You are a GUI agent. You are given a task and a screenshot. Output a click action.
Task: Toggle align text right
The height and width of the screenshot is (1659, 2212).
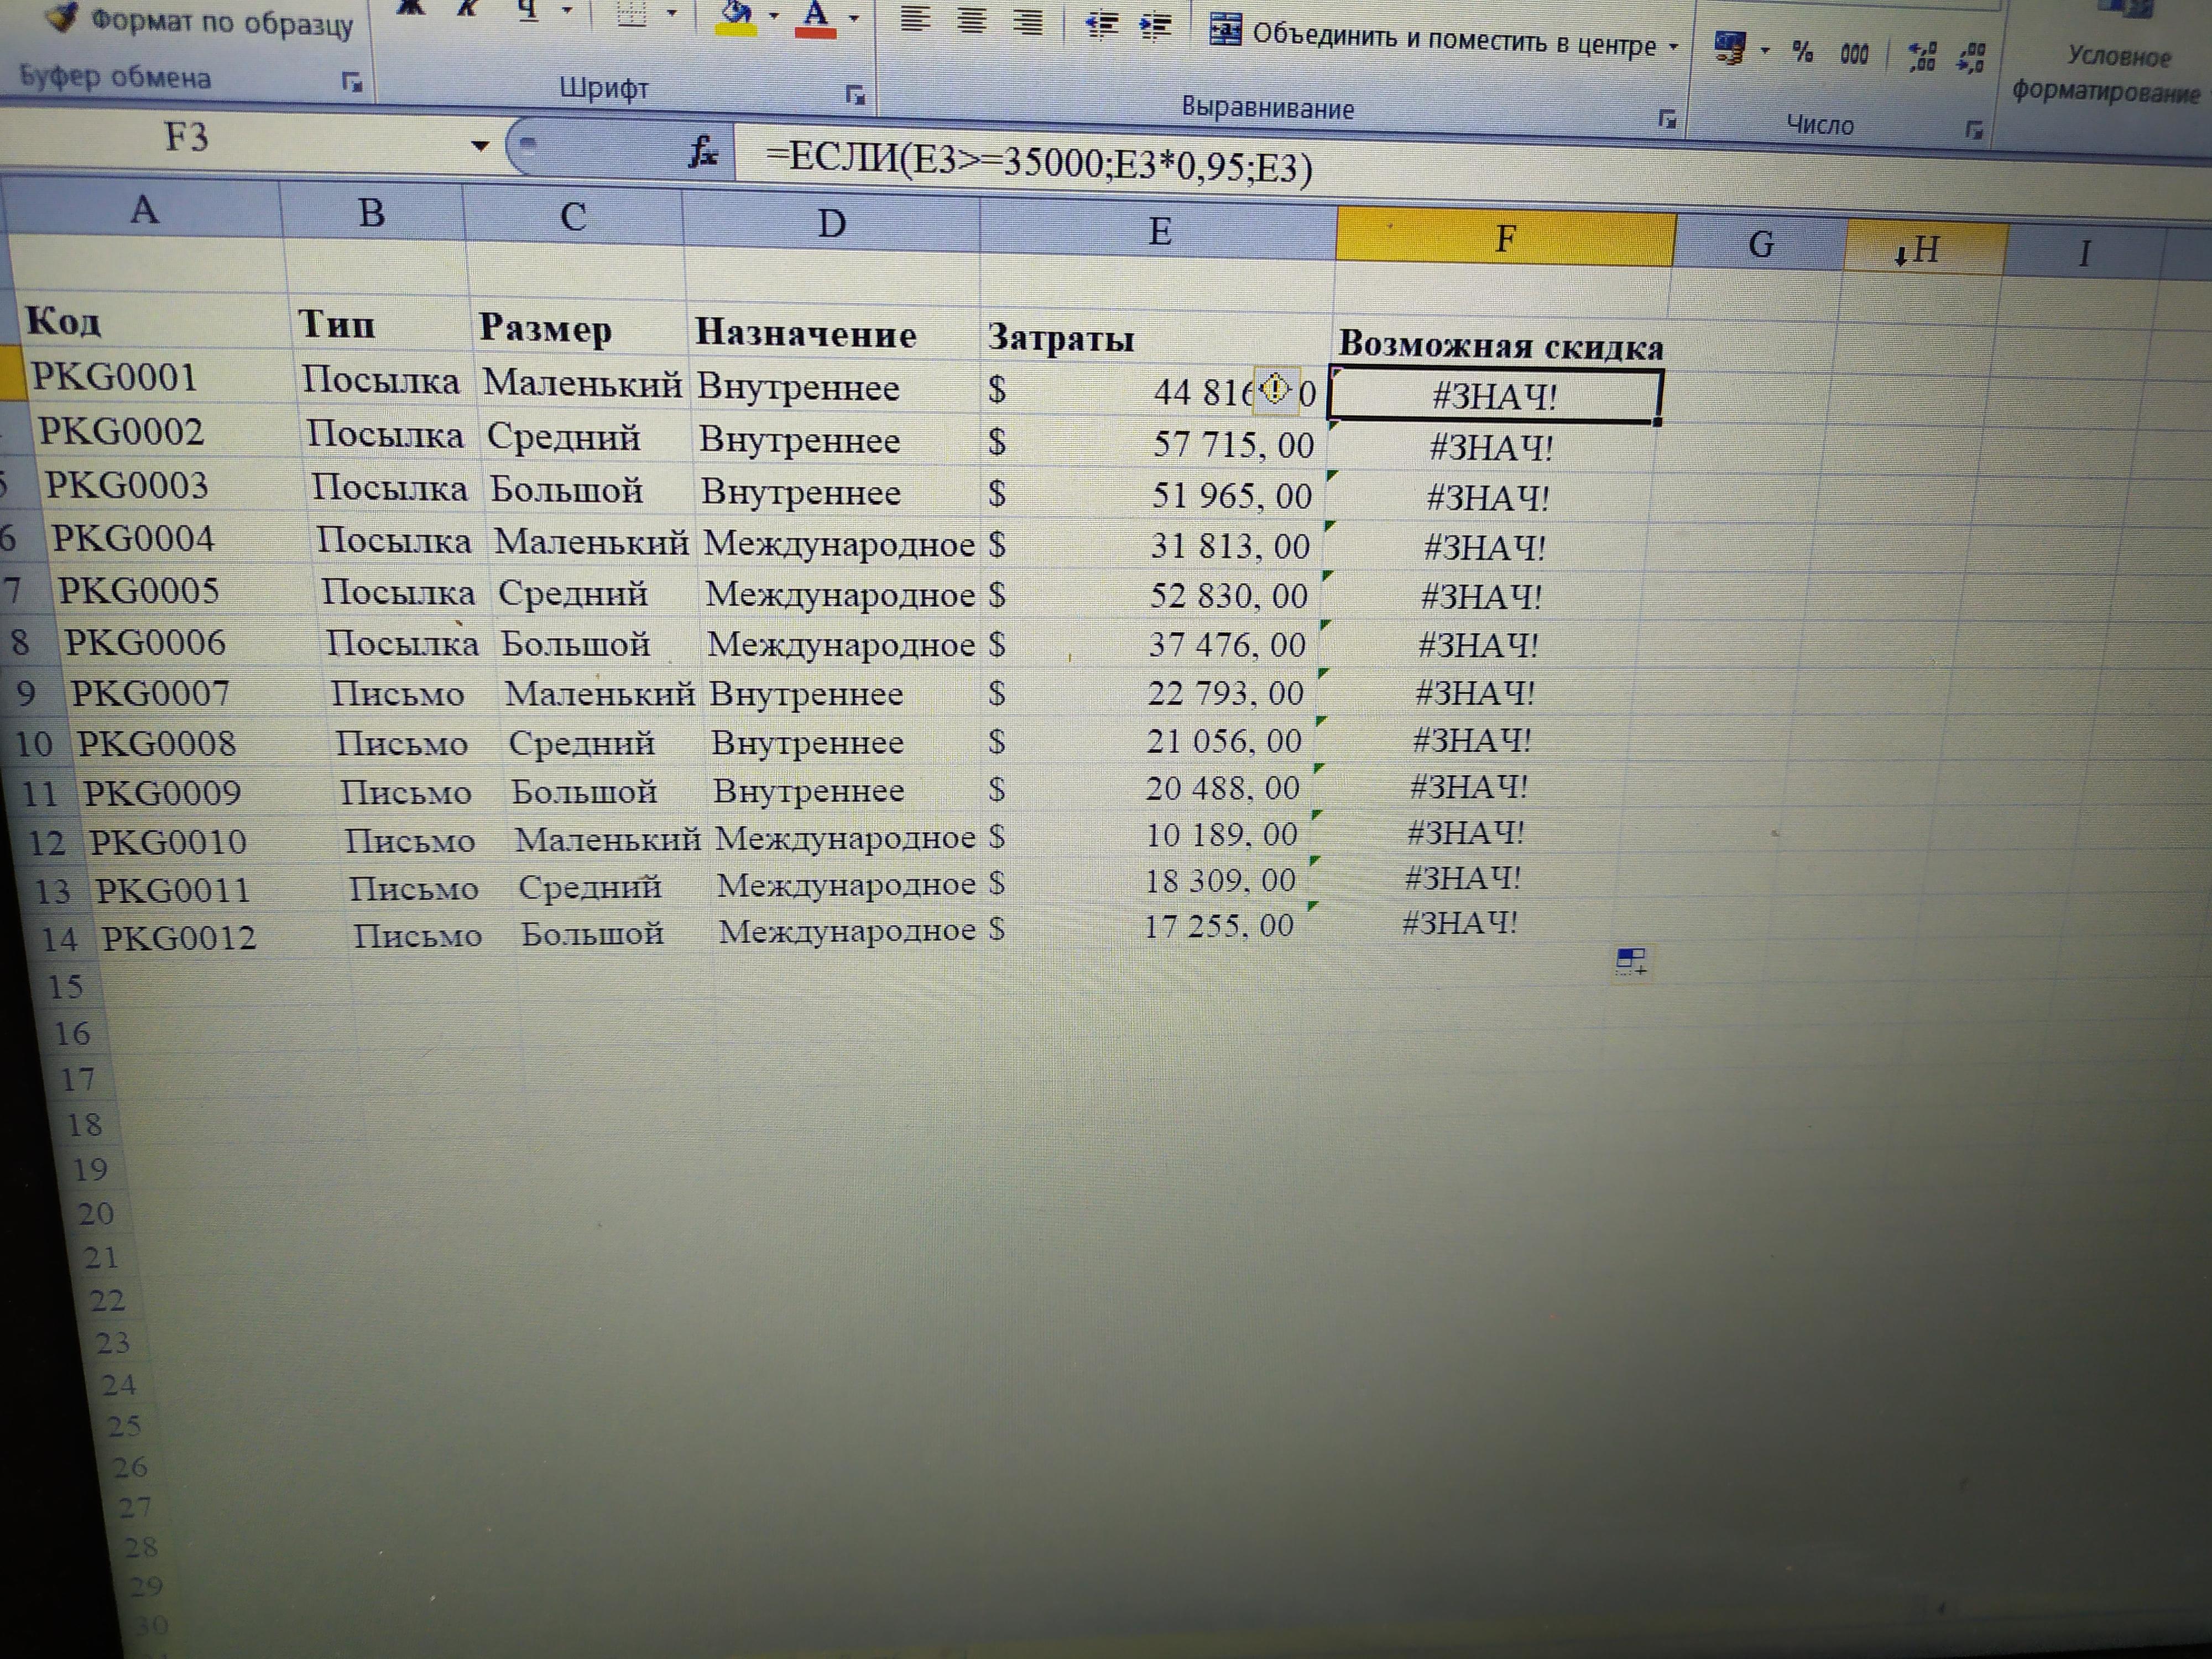1027,22
